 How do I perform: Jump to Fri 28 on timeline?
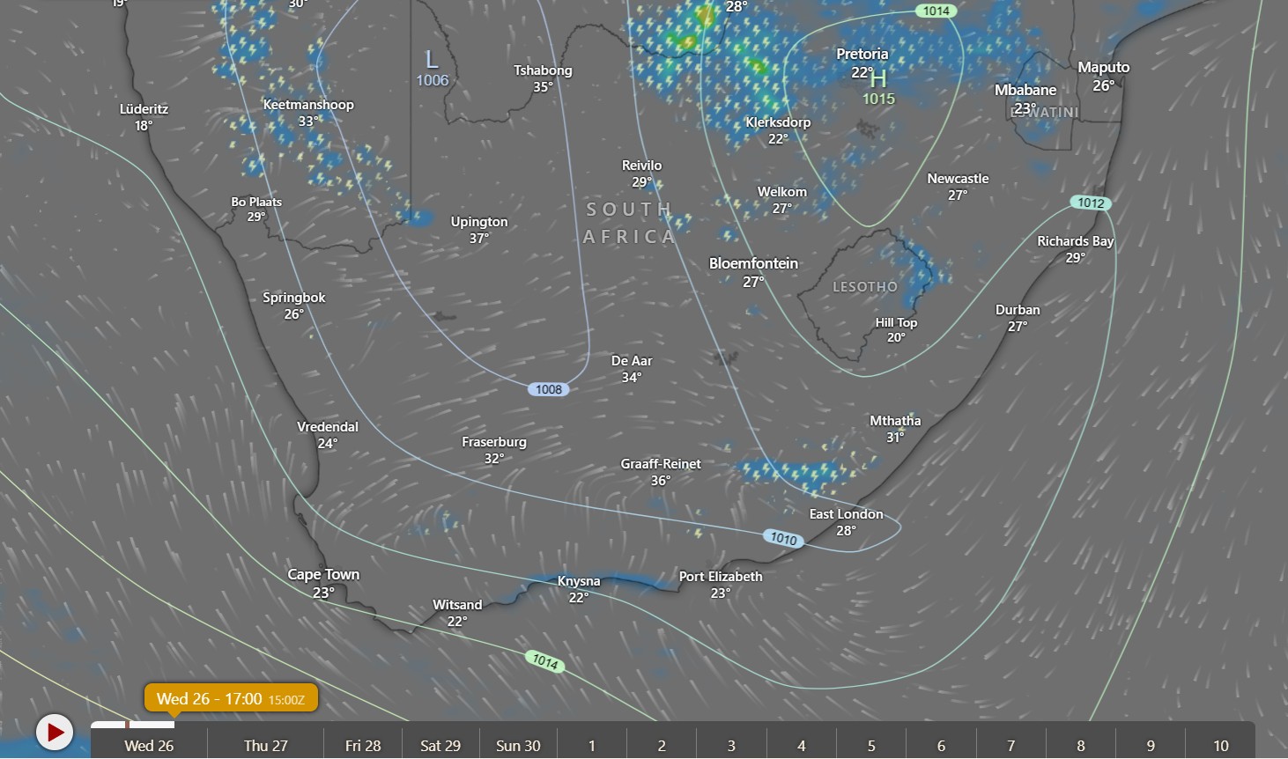tap(363, 745)
